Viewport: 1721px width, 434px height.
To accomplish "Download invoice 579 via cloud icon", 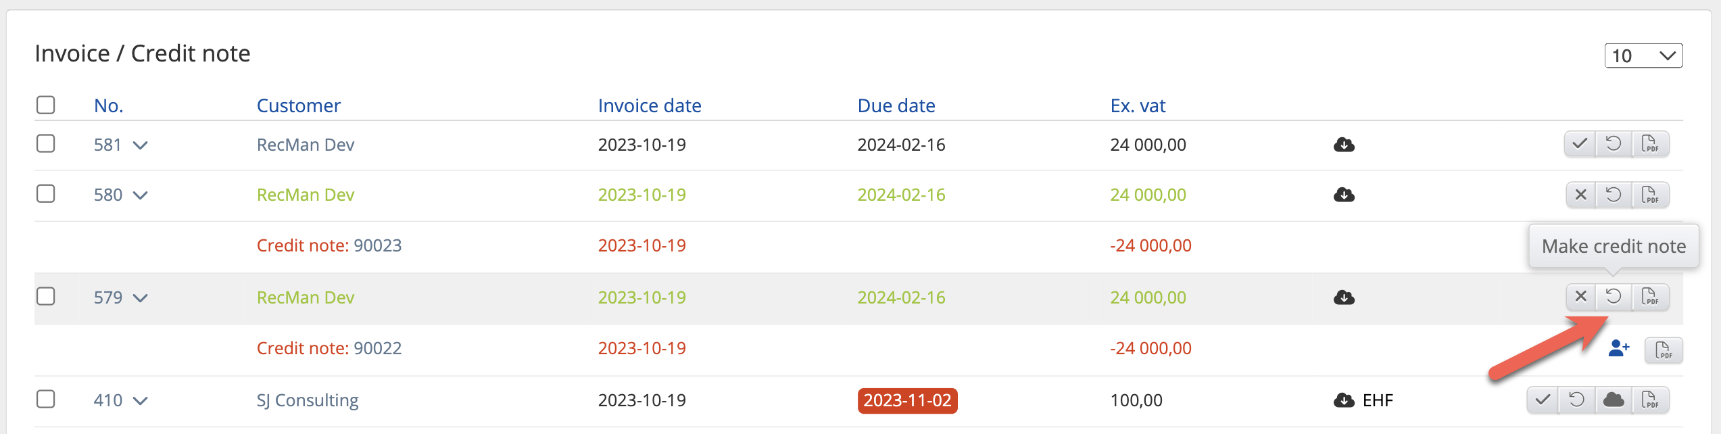I will click(x=1344, y=297).
